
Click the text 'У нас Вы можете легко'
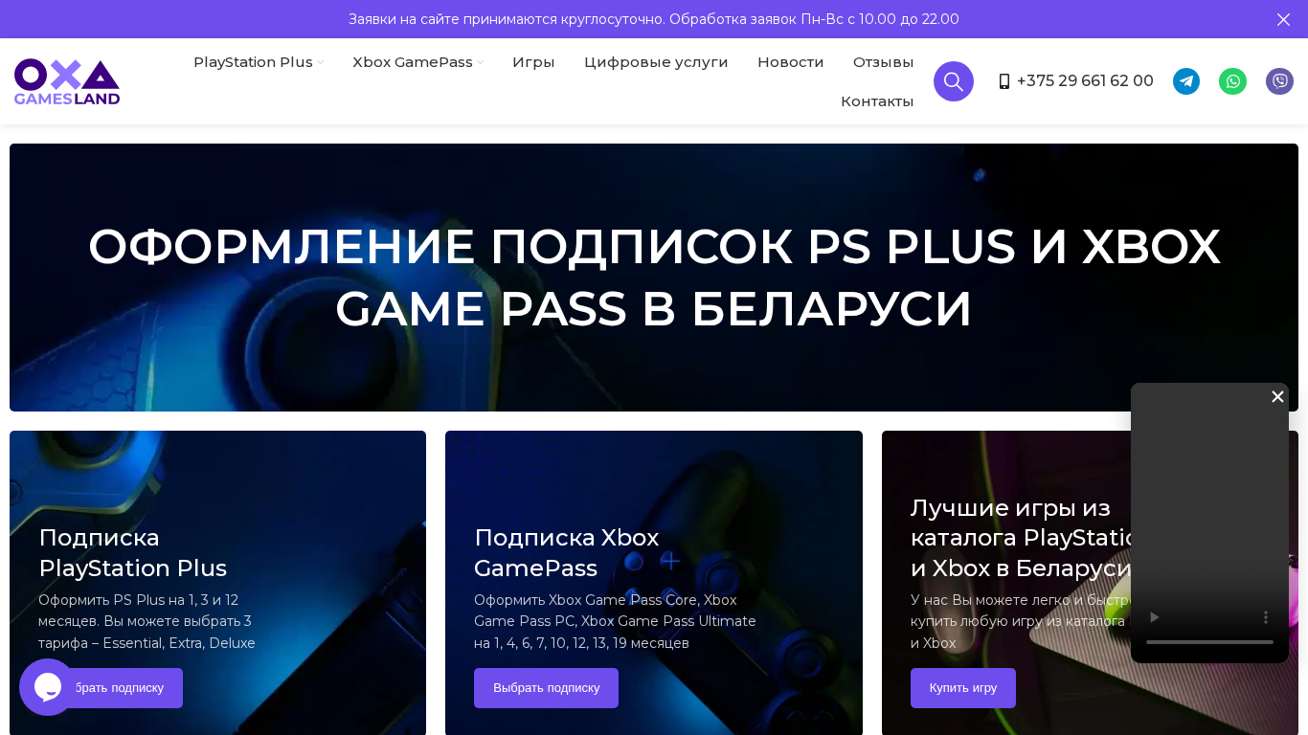tap(1021, 621)
